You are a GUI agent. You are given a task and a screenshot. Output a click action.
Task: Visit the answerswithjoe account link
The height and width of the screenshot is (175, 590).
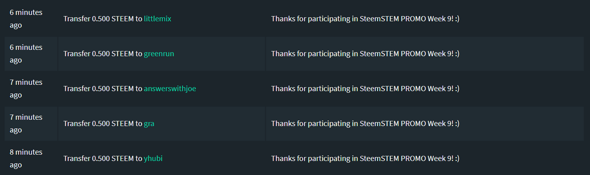pyautogui.click(x=170, y=89)
